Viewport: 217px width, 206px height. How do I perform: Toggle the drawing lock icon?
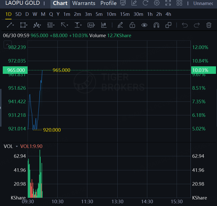[x=132, y=25]
